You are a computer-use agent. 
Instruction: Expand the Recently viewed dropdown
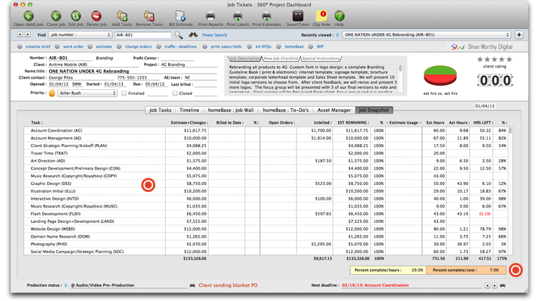(x=427, y=34)
